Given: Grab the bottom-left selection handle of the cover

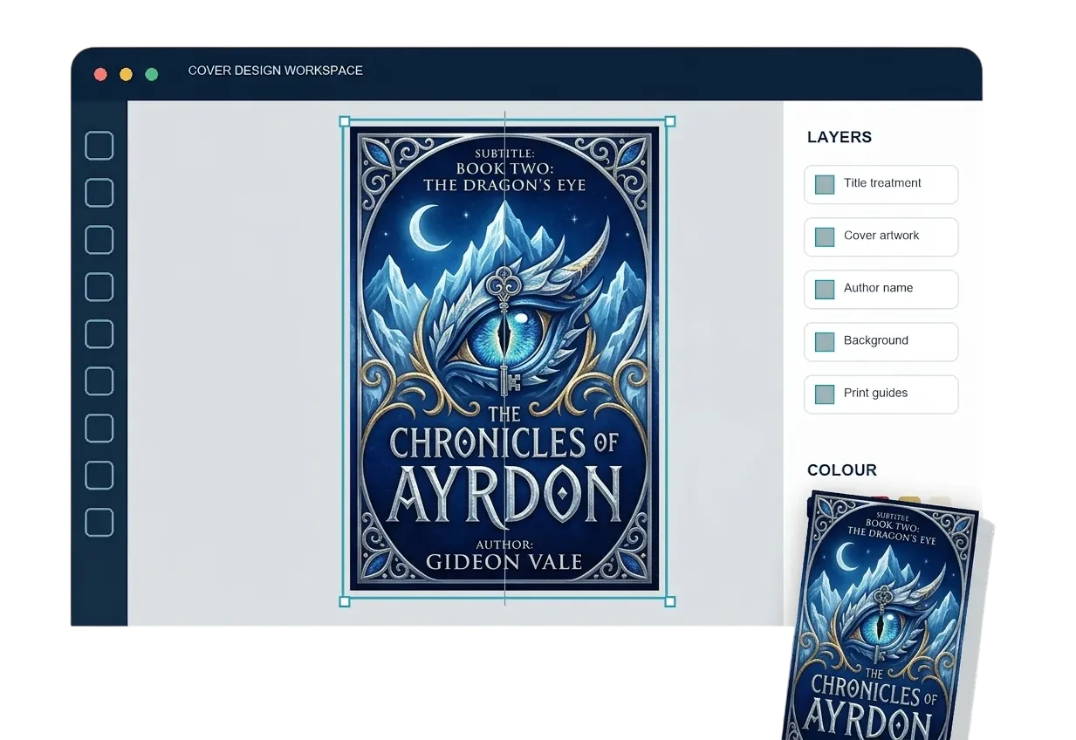Looking at the screenshot, I should 344,601.
